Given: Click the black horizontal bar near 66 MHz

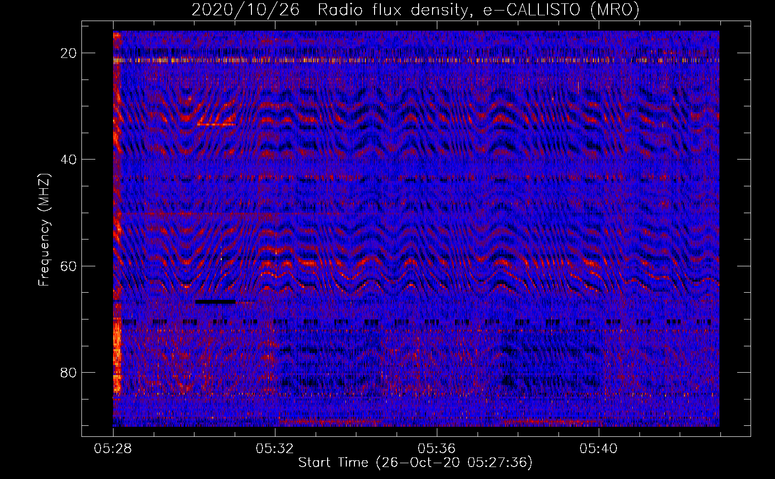Looking at the screenshot, I should click(215, 302).
